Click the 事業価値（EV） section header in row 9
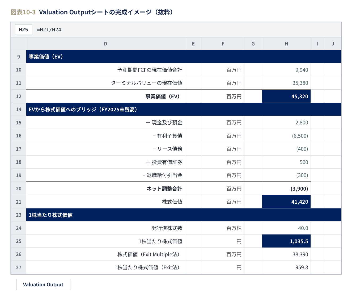The image size is (356, 302). tap(184, 57)
